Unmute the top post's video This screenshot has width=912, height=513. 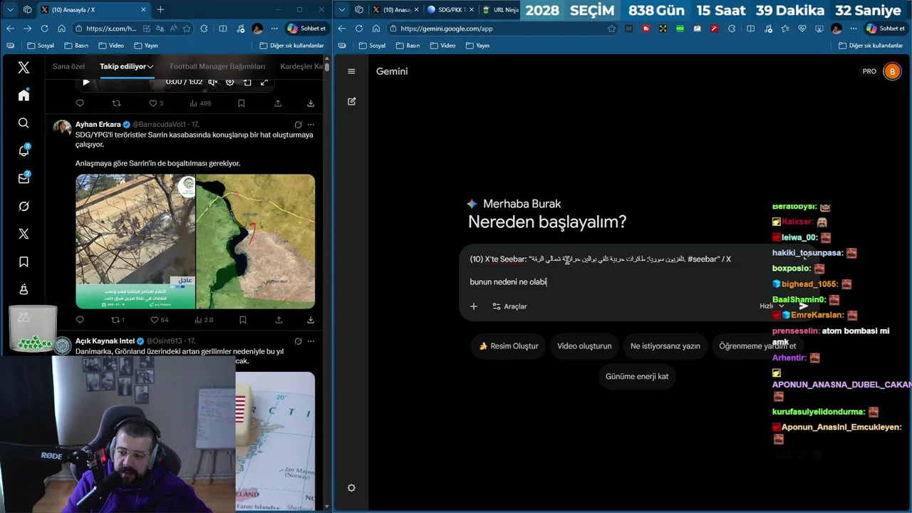[212, 82]
